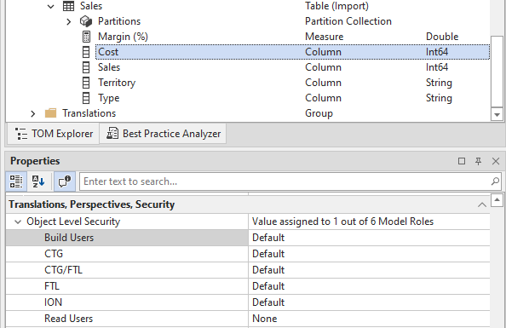
Task: Select the Cost column row
Action: pyautogui.click(x=292, y=52)
